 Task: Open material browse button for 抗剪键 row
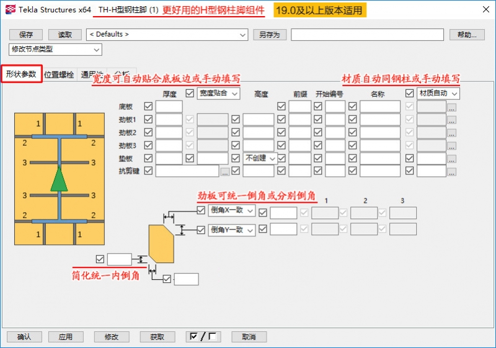[x=451, y=172]
